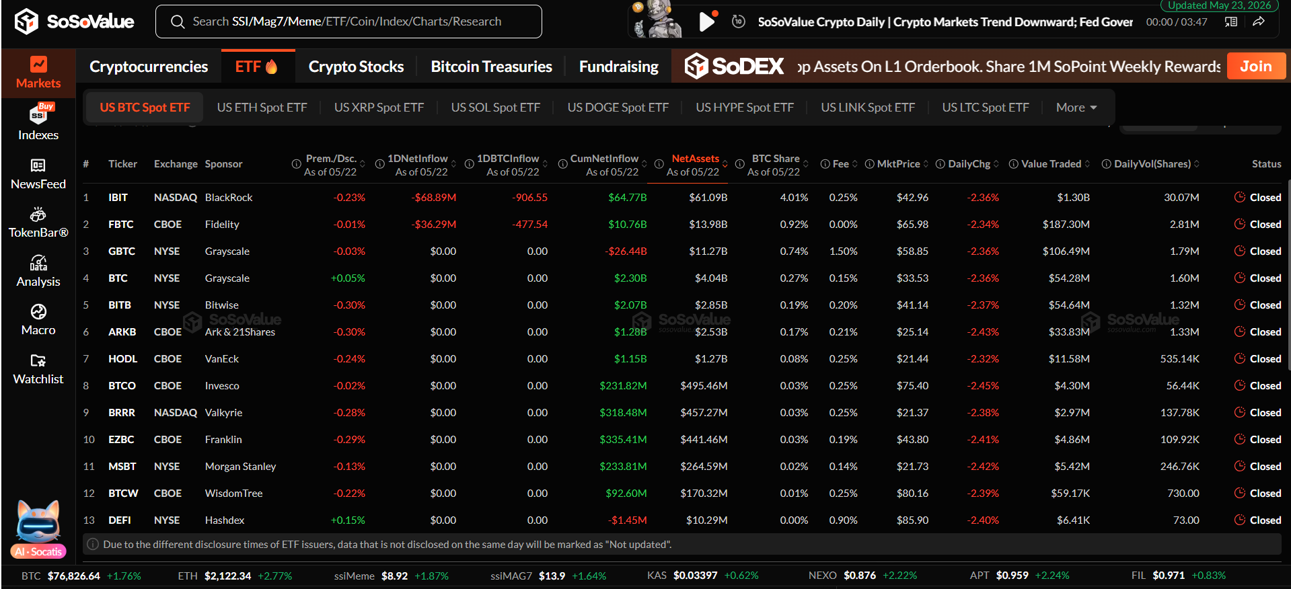Screen dimensions: 1291x589
Task: Switch to Bitcoin Treasuries tab
Action: (x=491, y=67)
